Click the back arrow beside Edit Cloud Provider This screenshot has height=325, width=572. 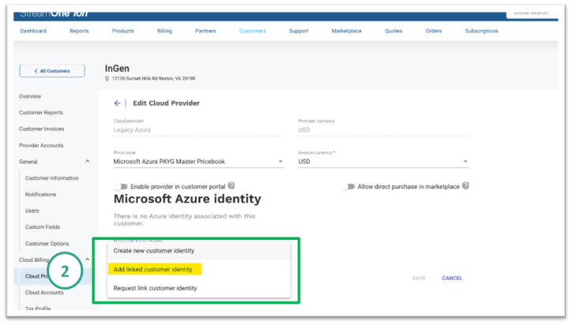tap(117, 103)
